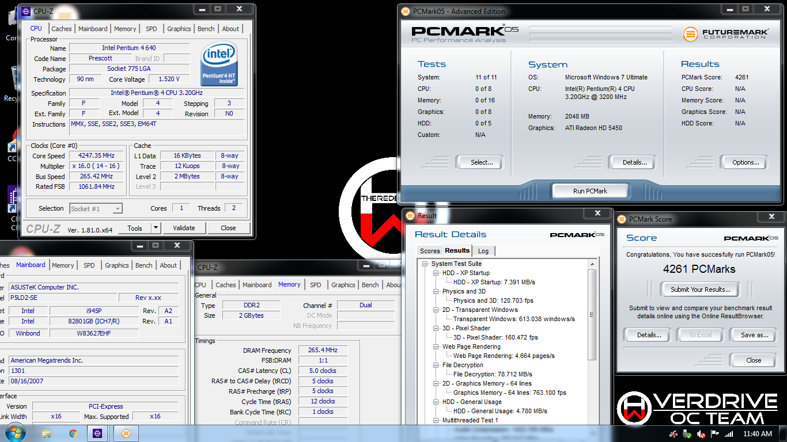Select the Multithreaded Test 1 tree node
787x442 pixels.
470,420
